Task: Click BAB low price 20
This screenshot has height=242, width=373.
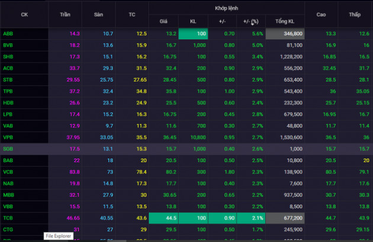Action: [x=366, y=161]
